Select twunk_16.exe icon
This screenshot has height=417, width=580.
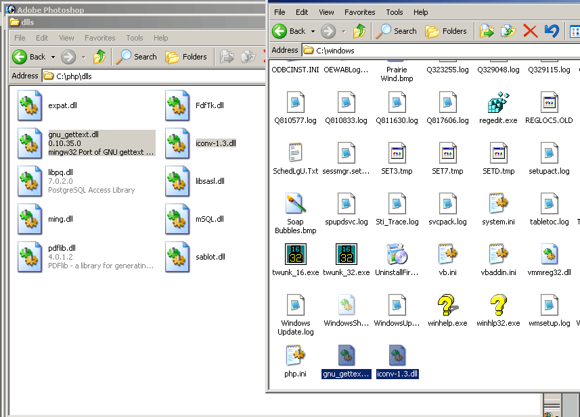point(296,254)
